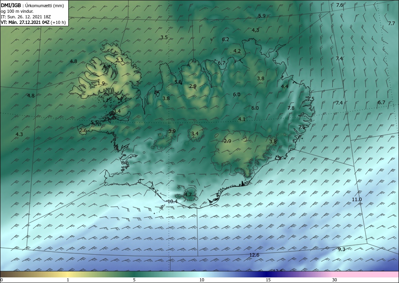Click the color scale tick label 5
This screenshot has height=283, width=399.
coord(134,280)
